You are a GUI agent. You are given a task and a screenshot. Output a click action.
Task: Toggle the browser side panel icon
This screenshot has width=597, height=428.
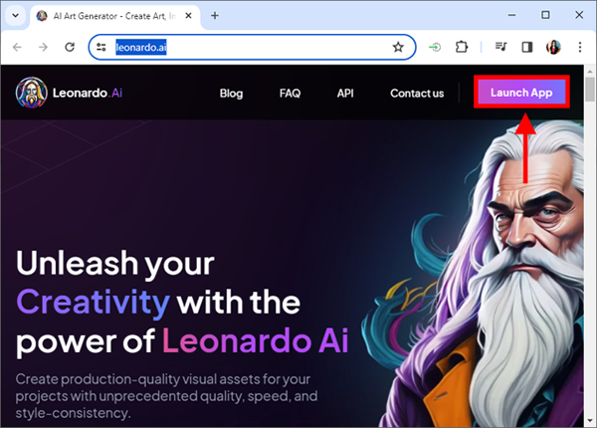(x=527, y=47)
